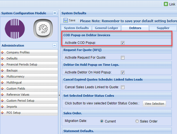
Task: Switch to the General Ledger tab
Action: (106, 28)
